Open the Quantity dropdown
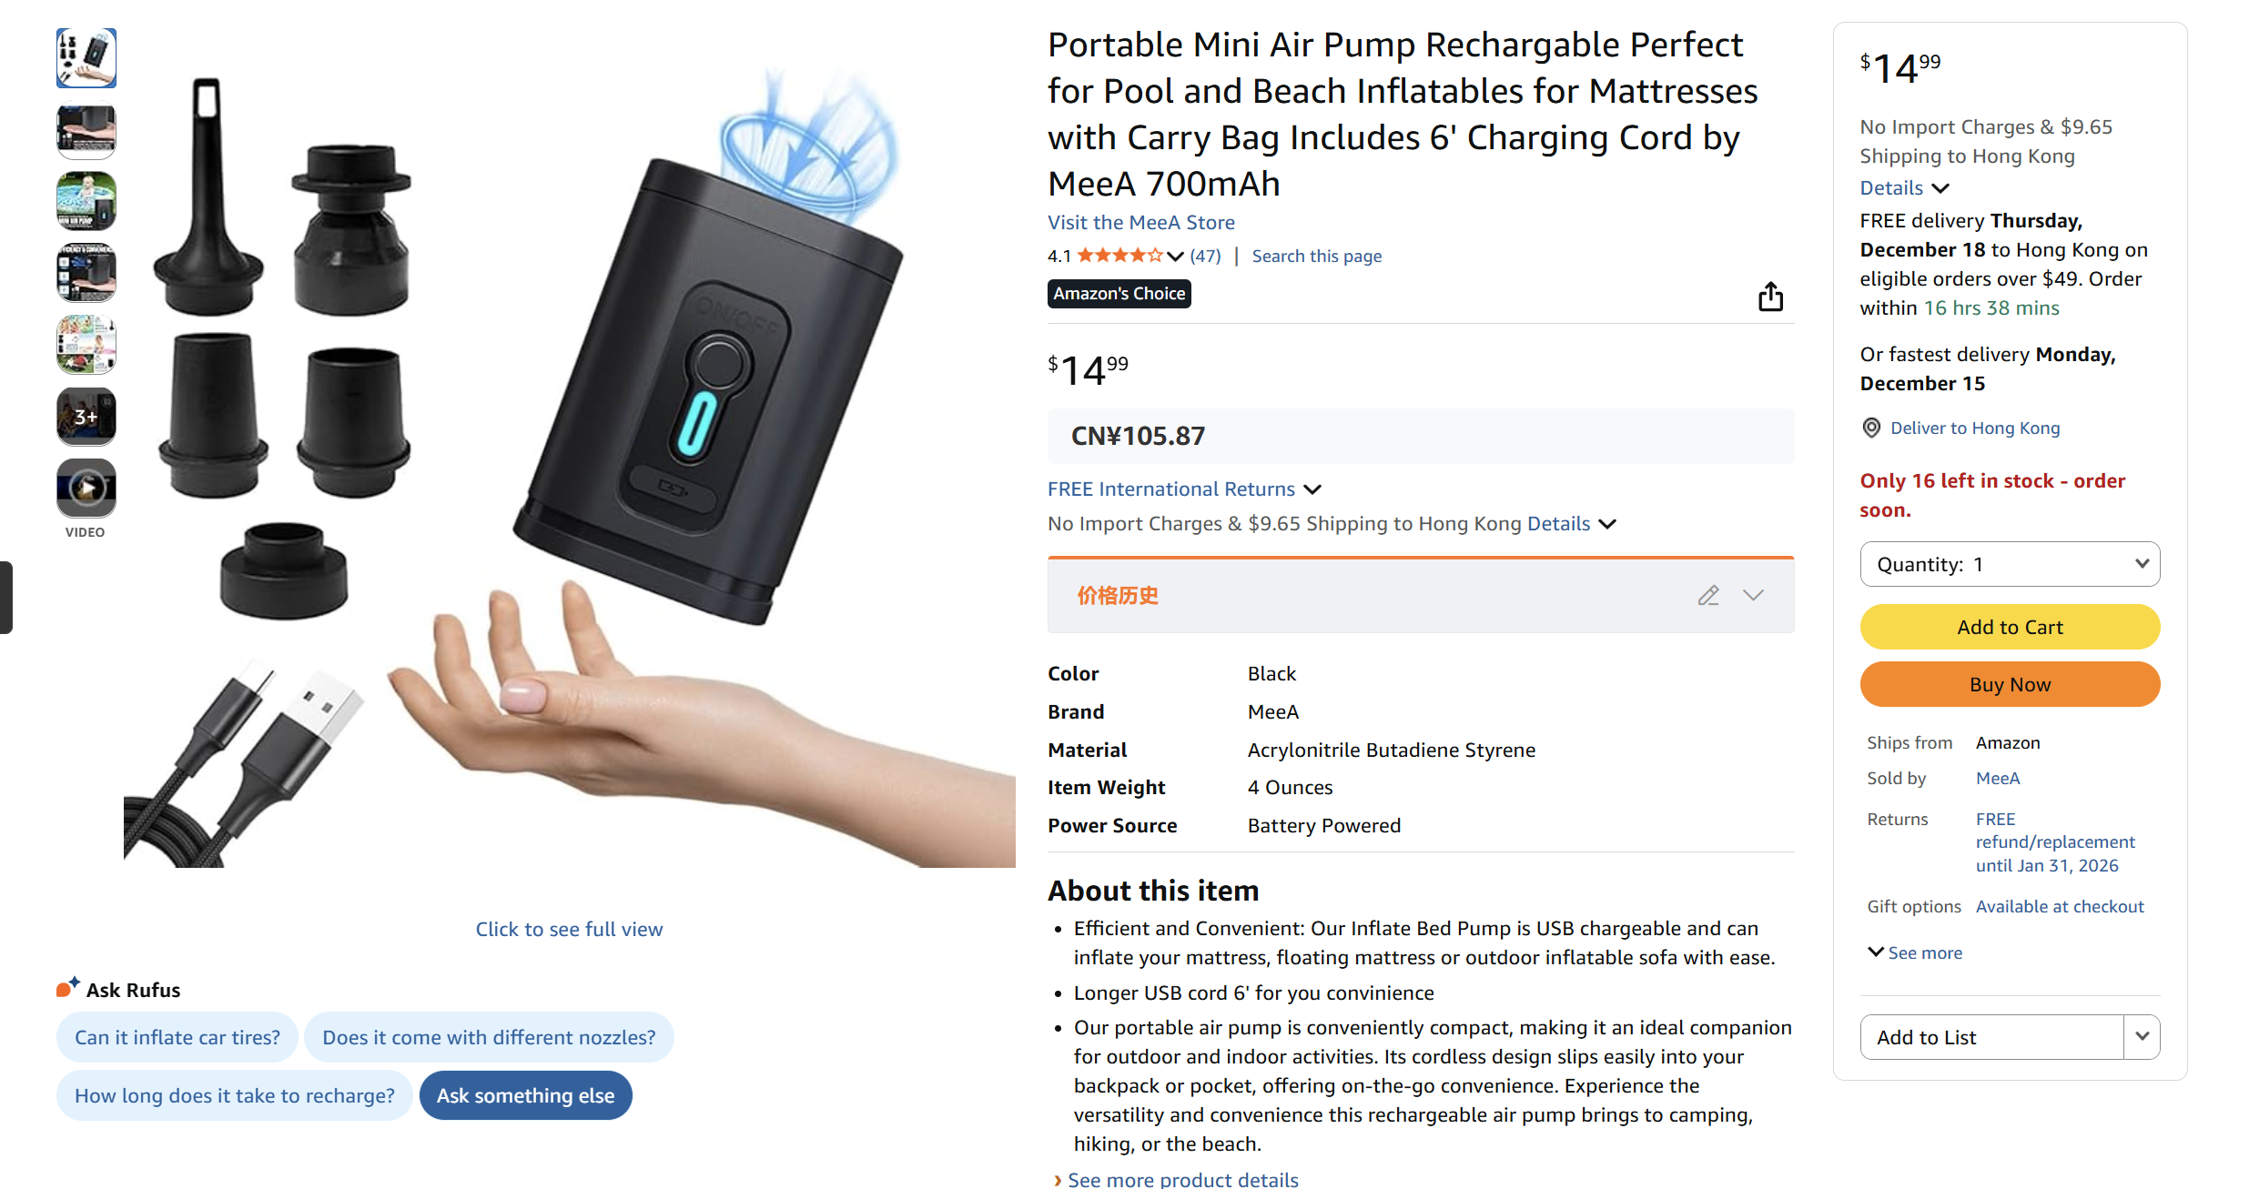2249x1189 pixels. tap(2010, 564)
